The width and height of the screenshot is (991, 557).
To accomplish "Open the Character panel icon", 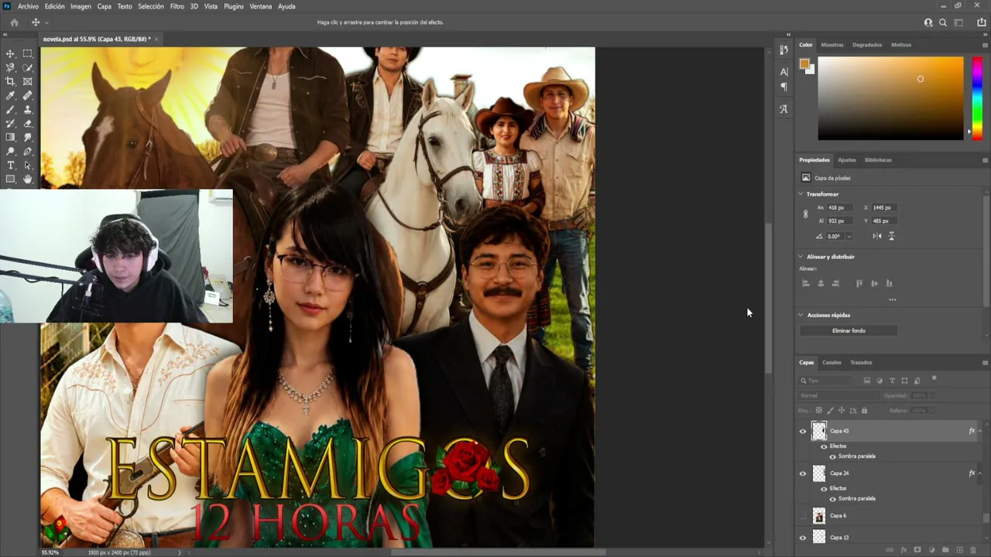I will tap(784, 72).
